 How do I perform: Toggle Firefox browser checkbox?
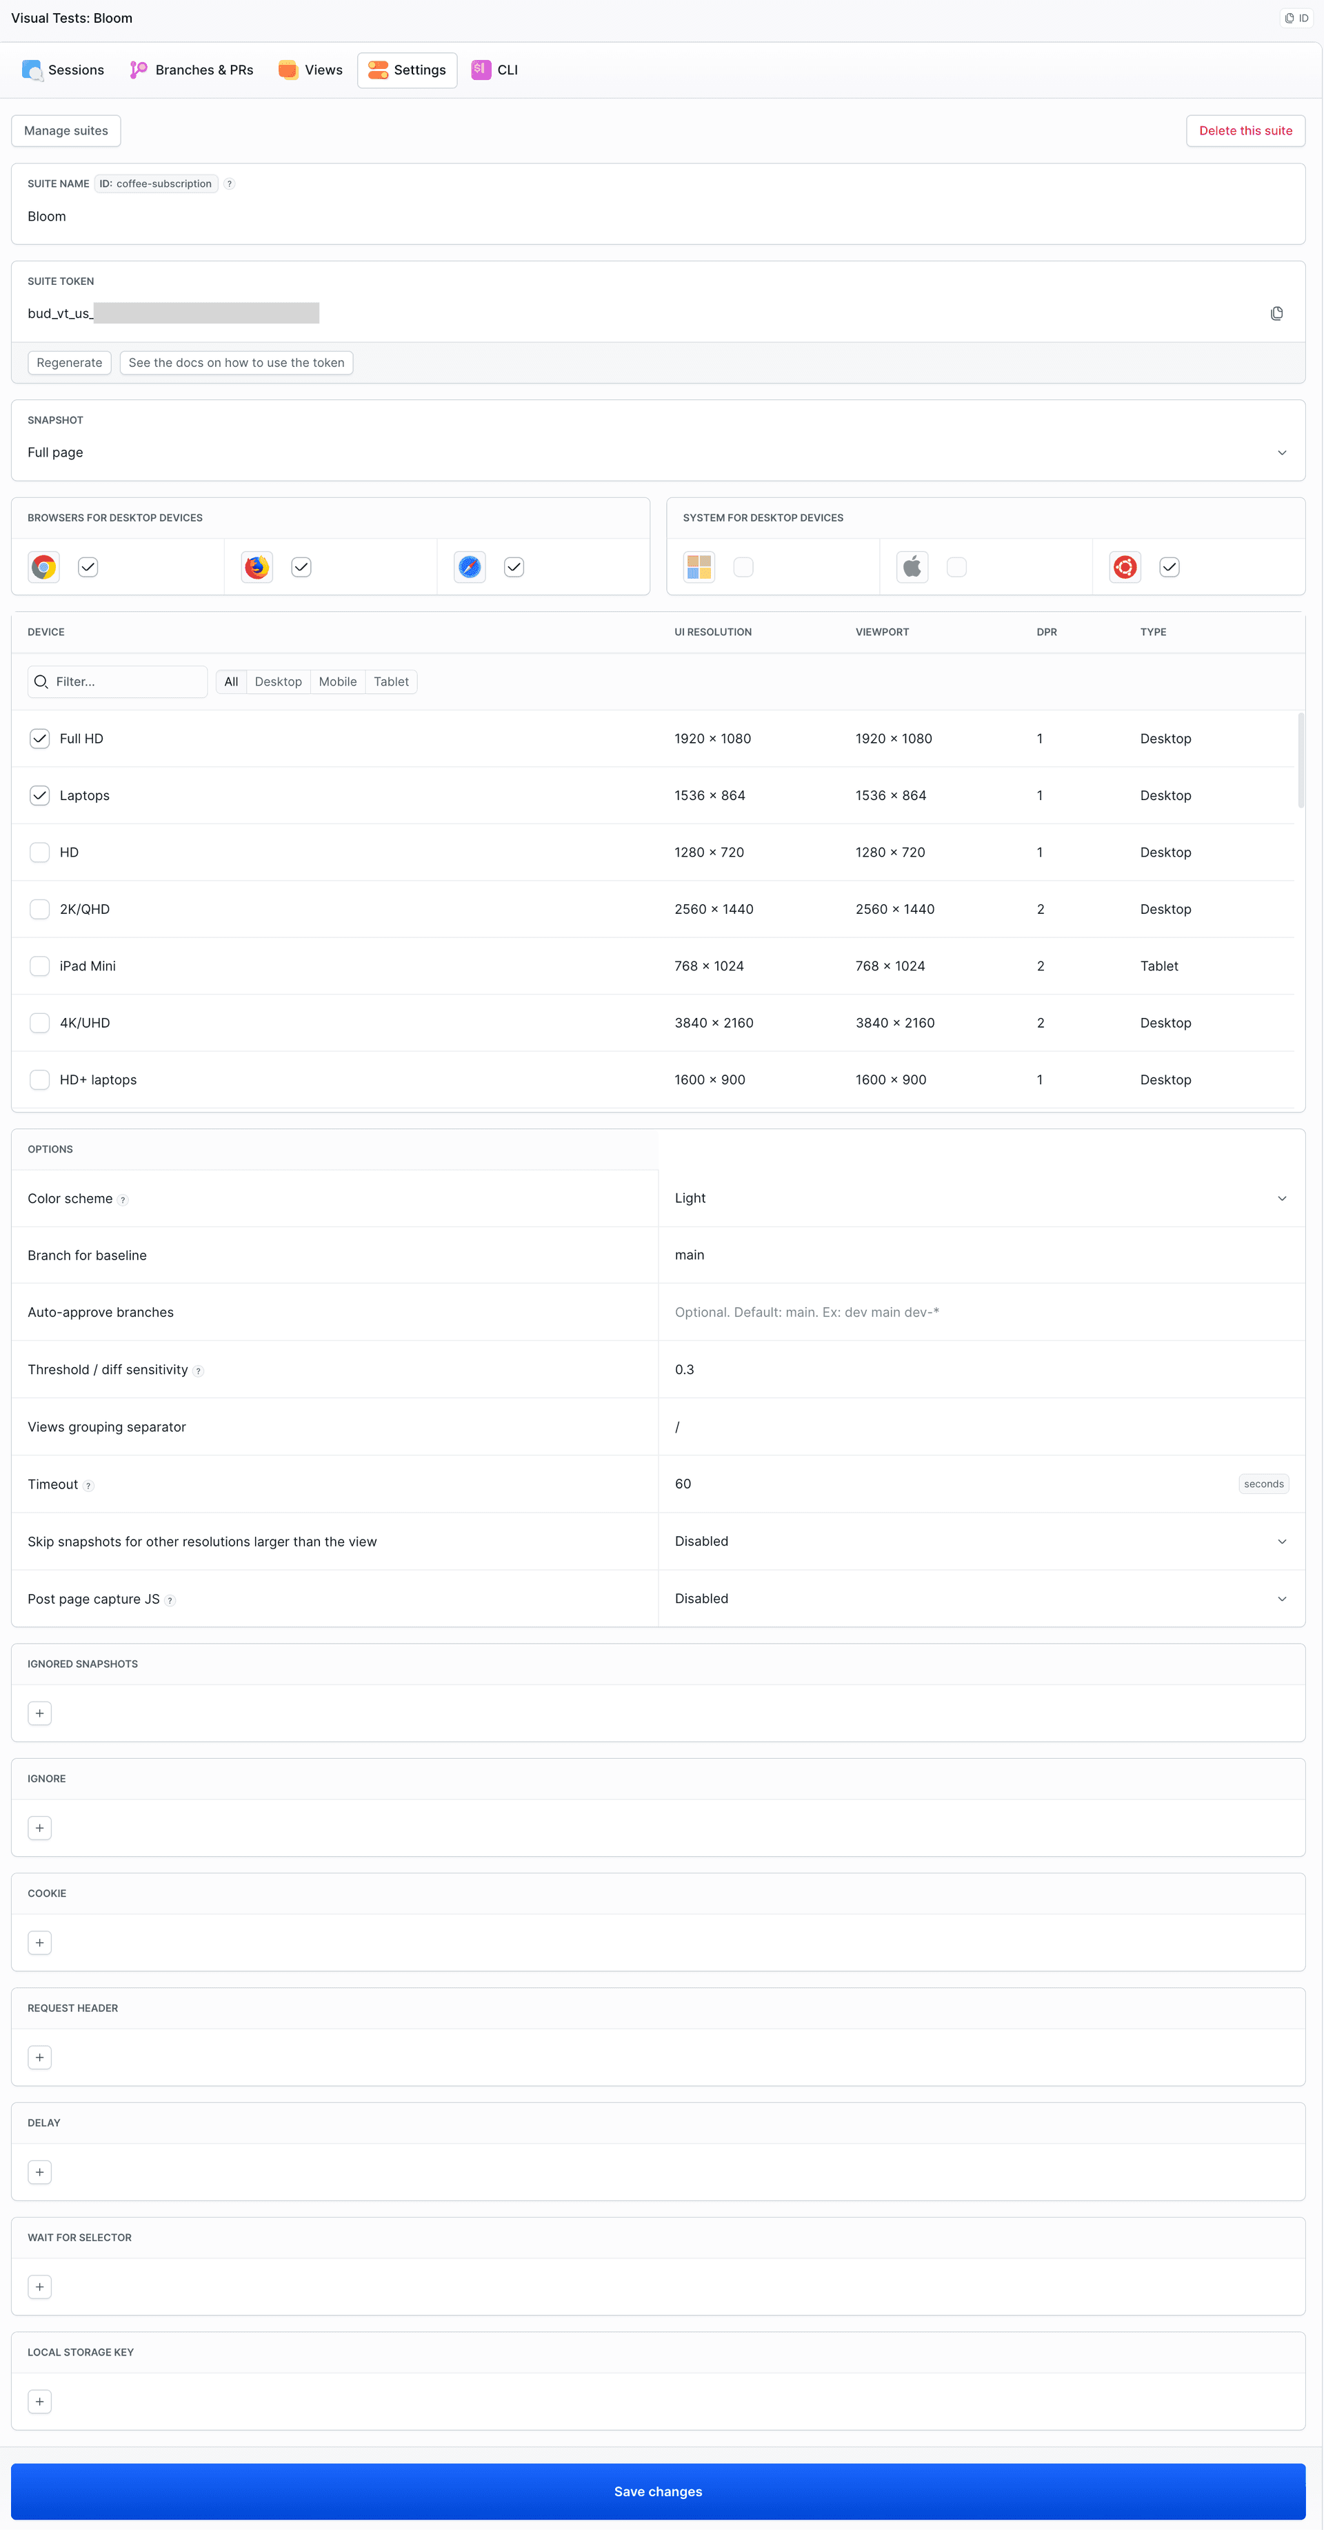click(x=301, y=567)
